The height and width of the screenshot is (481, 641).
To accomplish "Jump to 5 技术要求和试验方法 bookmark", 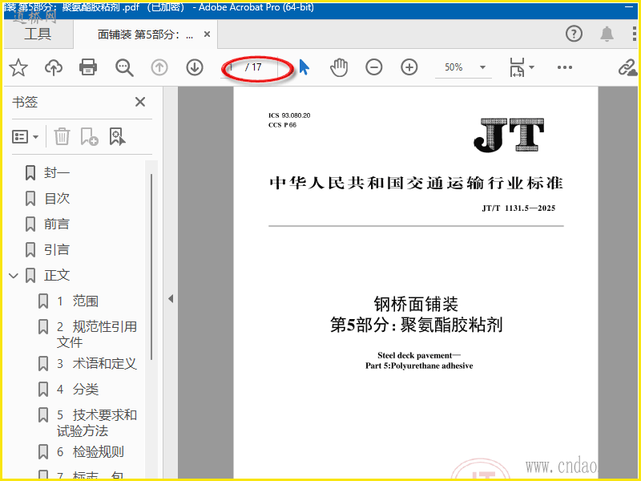I will click(x=96, y=422).
